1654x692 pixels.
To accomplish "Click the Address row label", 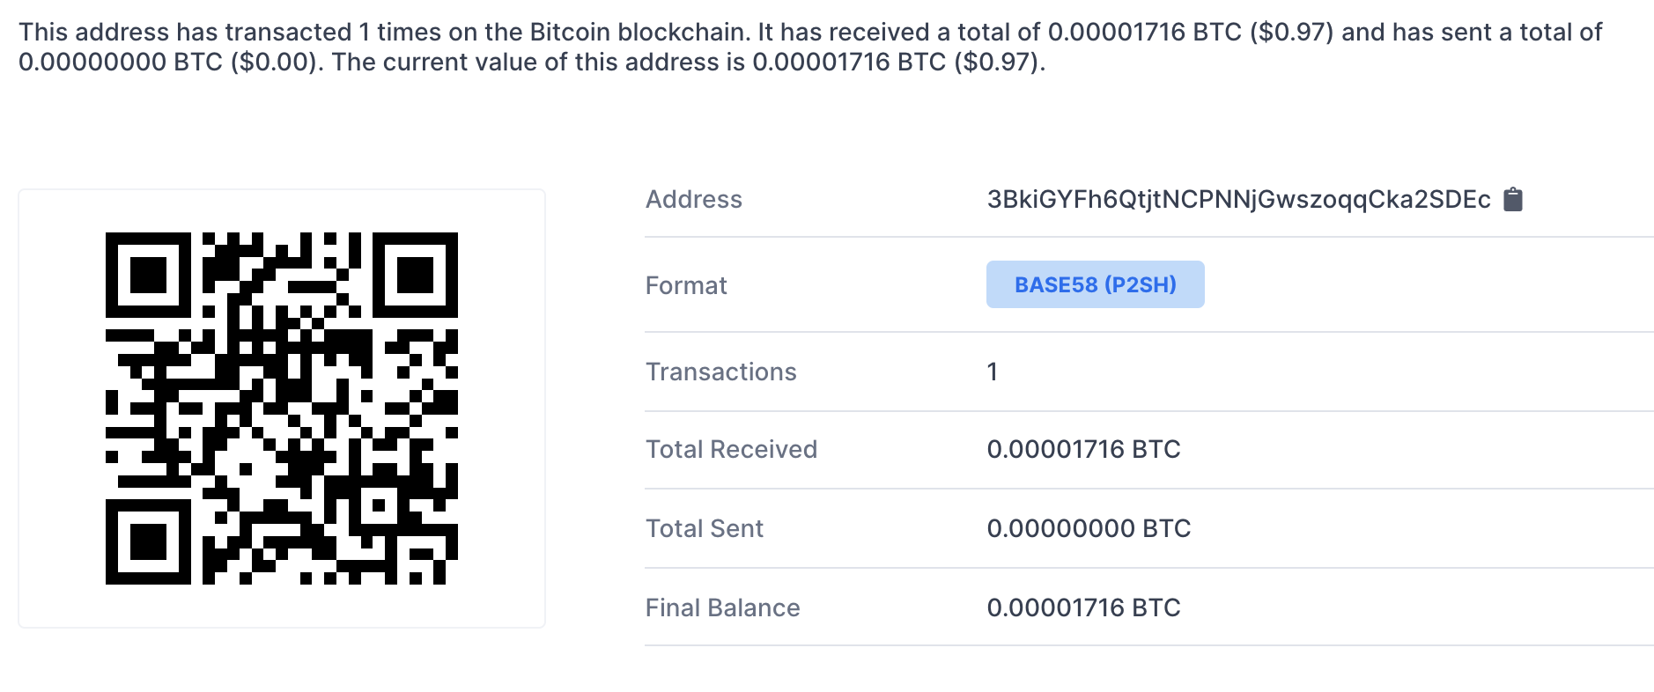I will pos(694,200).
